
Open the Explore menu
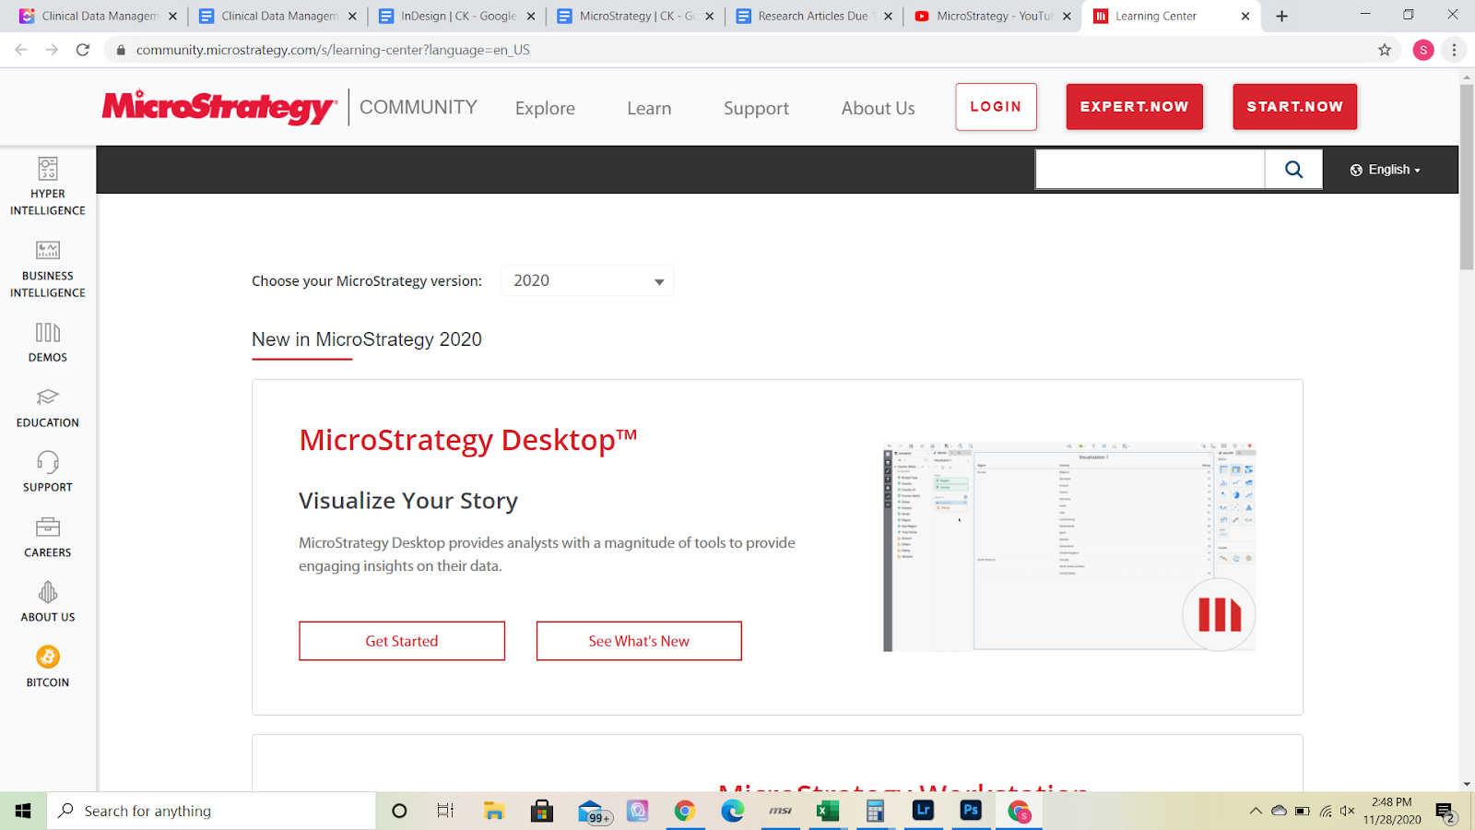(545, 108)
